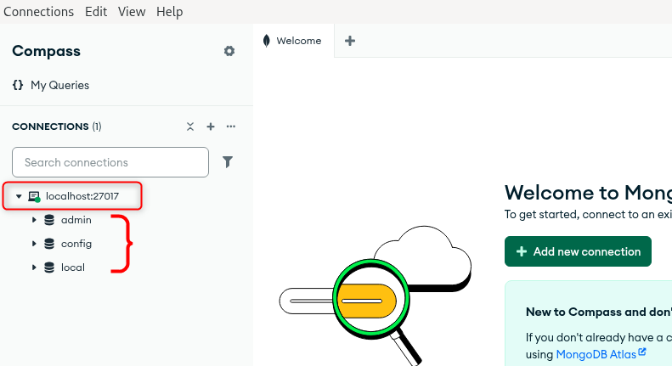Collapse all connections icon in sidebar
Image resolution: width=672 pixels, height=366 pixels.
click(x=190, y=127)
